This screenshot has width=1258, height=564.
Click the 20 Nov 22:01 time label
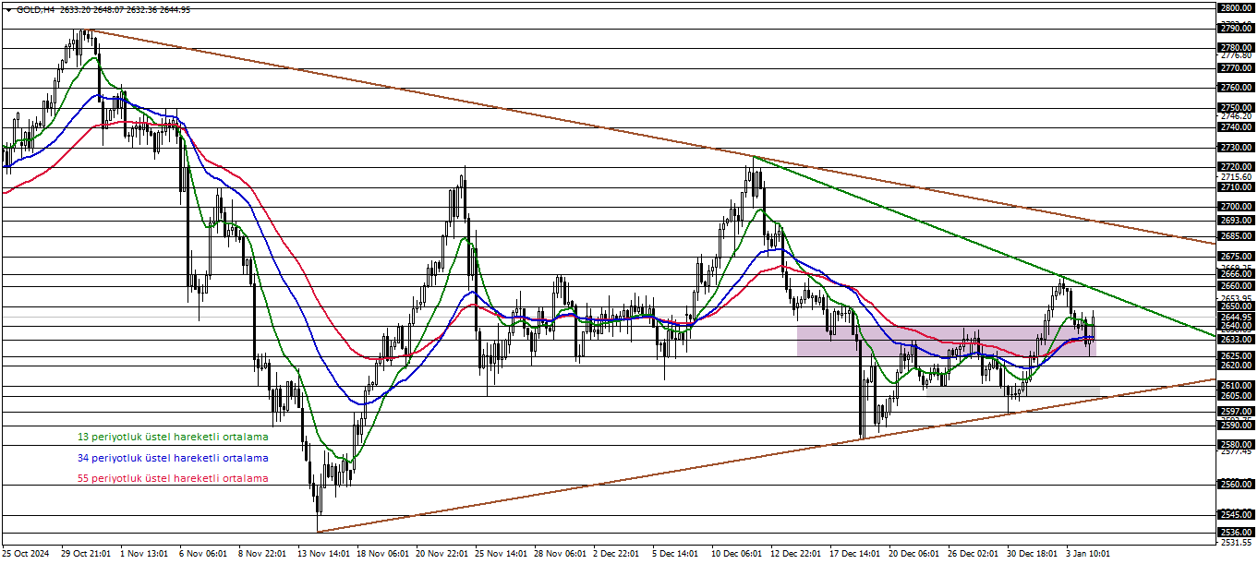(x=441, y=554)
